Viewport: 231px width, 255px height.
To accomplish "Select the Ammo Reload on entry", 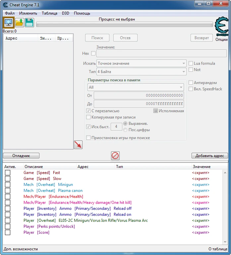I will click(x=77, y=214).
